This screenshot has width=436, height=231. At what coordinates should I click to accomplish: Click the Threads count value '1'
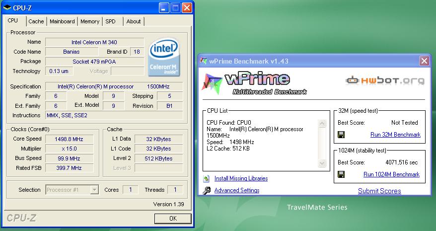pyautogui.click(x=175, y=190)
